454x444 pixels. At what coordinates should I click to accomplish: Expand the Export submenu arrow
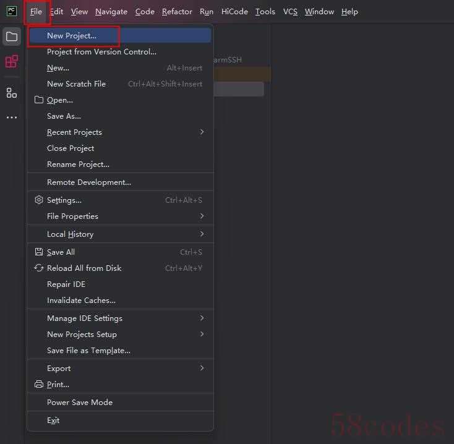click(x=202, y=368)
